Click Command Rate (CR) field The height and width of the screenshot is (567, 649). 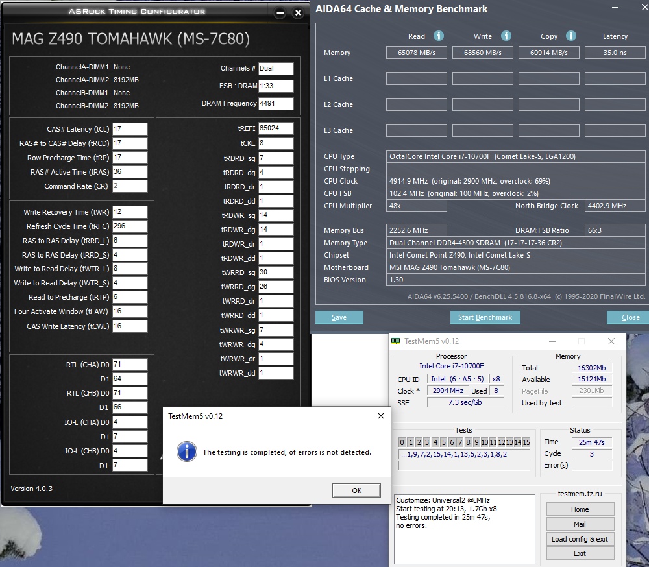pyautogui.click(x=130, y=186)
